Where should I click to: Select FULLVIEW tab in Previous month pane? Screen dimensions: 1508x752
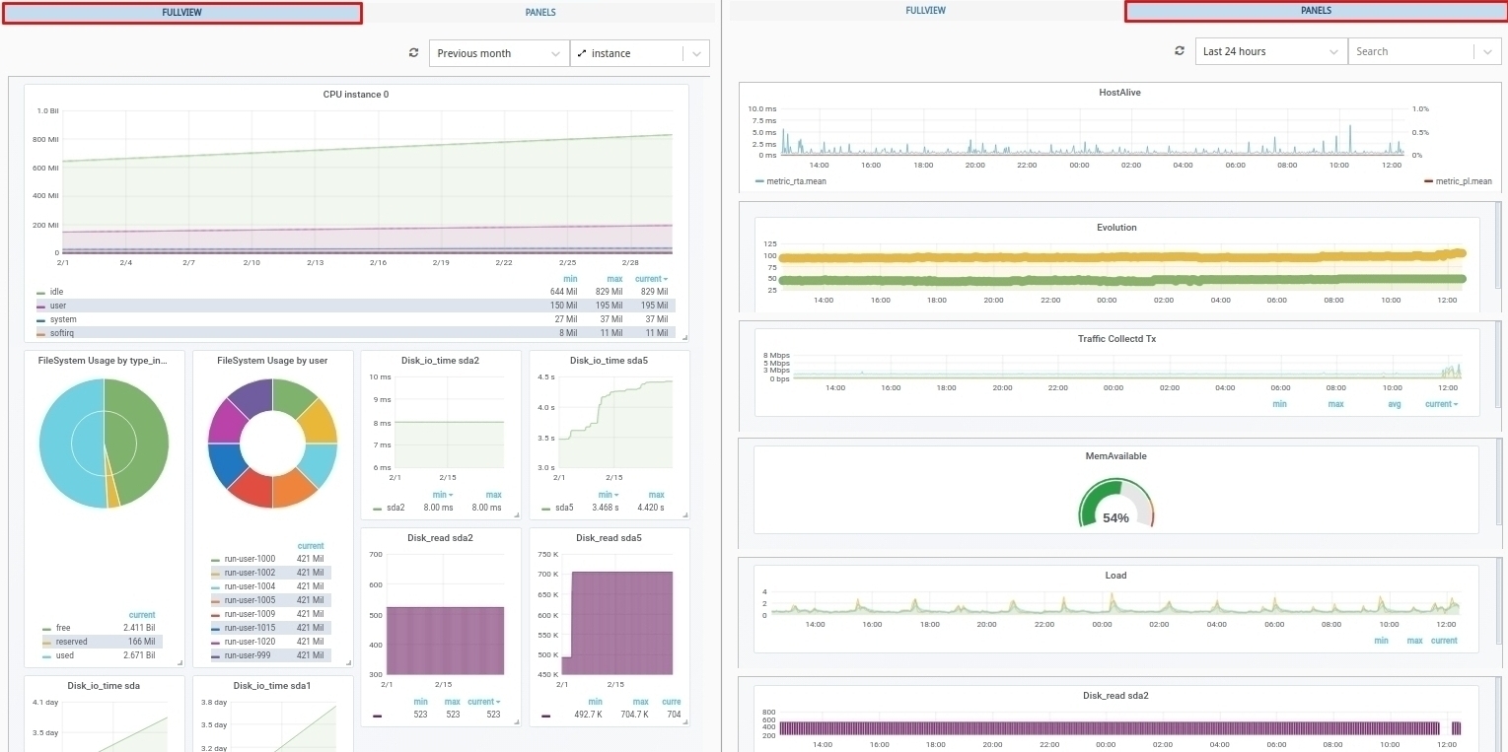182,13
